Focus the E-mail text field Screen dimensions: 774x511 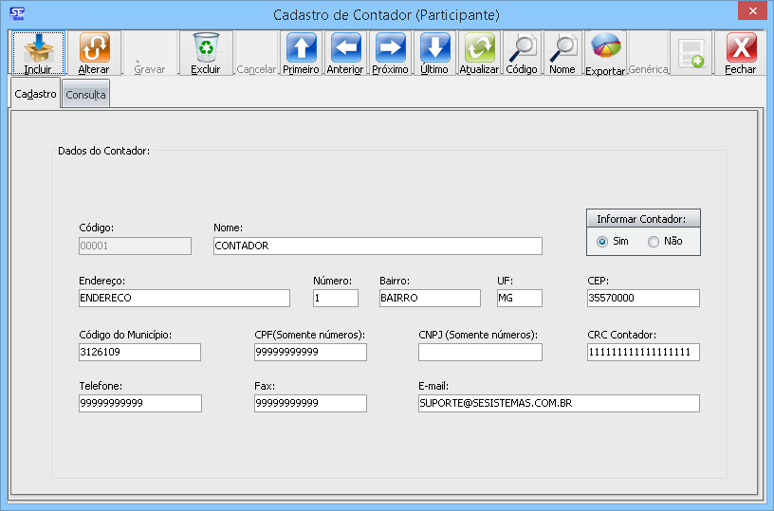(x=559, y=403)
